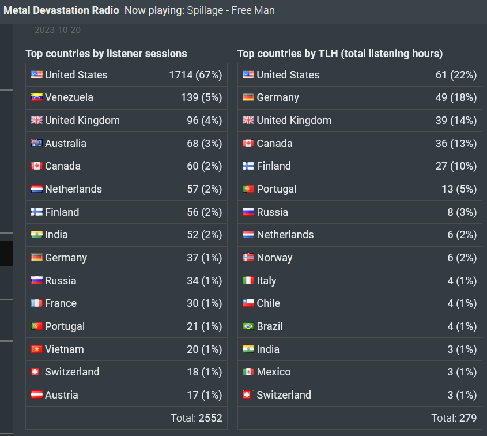
Task: Select the Metal Devastation Radio title
Action: 61,10
